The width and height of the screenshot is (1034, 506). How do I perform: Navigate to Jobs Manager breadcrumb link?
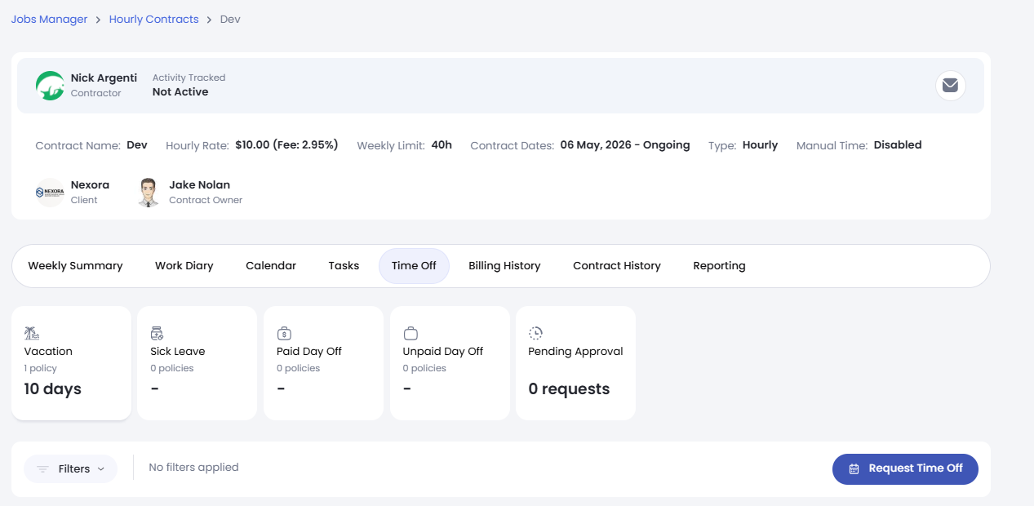(x=49, y=19)
